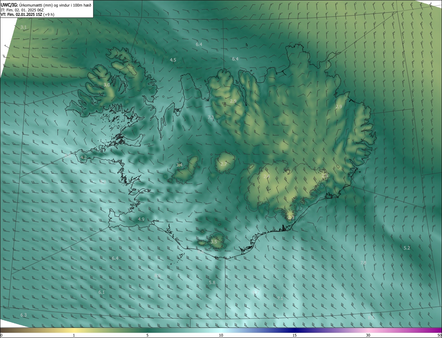Click the 4.2 value on Snæfellsnes peninsula
Image resolution: width=442 pixels, height=338 pixels.
point(83,158)
